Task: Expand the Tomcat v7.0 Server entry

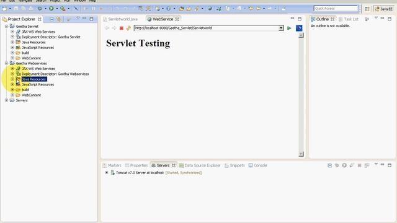Action: click(x=106, y=173)
